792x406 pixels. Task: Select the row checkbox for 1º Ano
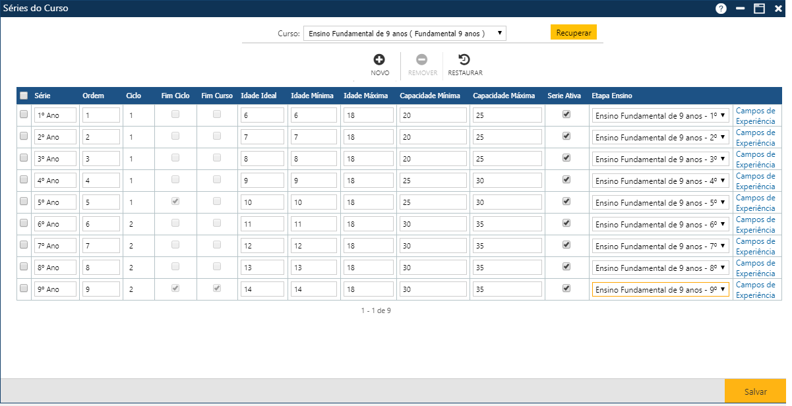coord(24,114)
